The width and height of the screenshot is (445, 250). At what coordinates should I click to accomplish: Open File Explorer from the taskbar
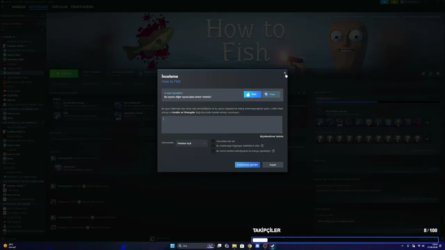234,246
